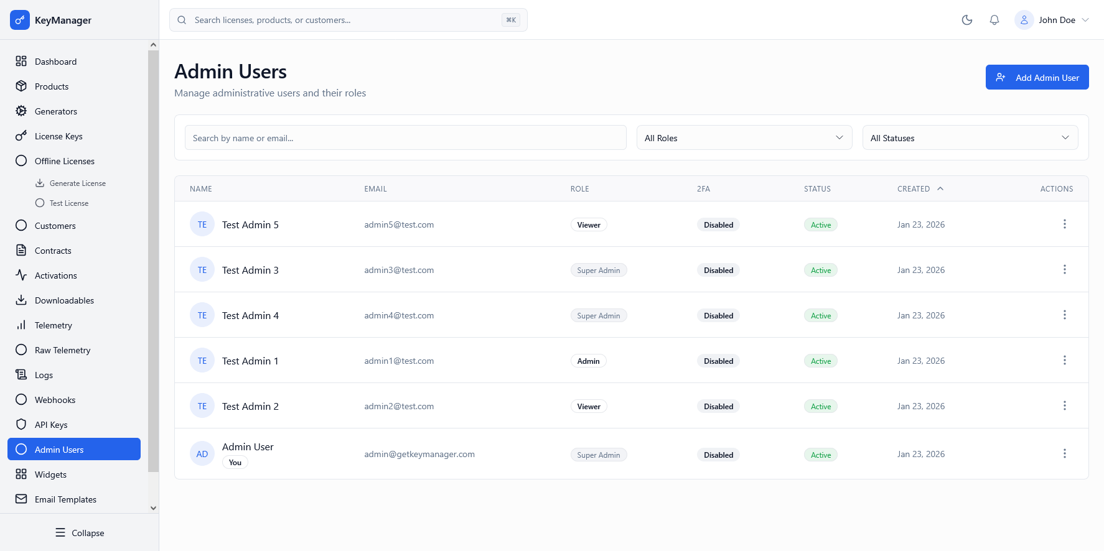Image resolution: width=1104 pixels, height=551 pixels.
Task: Sort table by Email column header
Action: [375, 188]
